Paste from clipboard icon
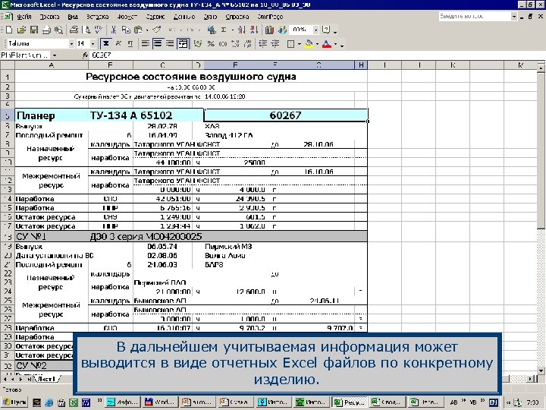The height and width of the screenshot is (410, 546). click(138, 30)
